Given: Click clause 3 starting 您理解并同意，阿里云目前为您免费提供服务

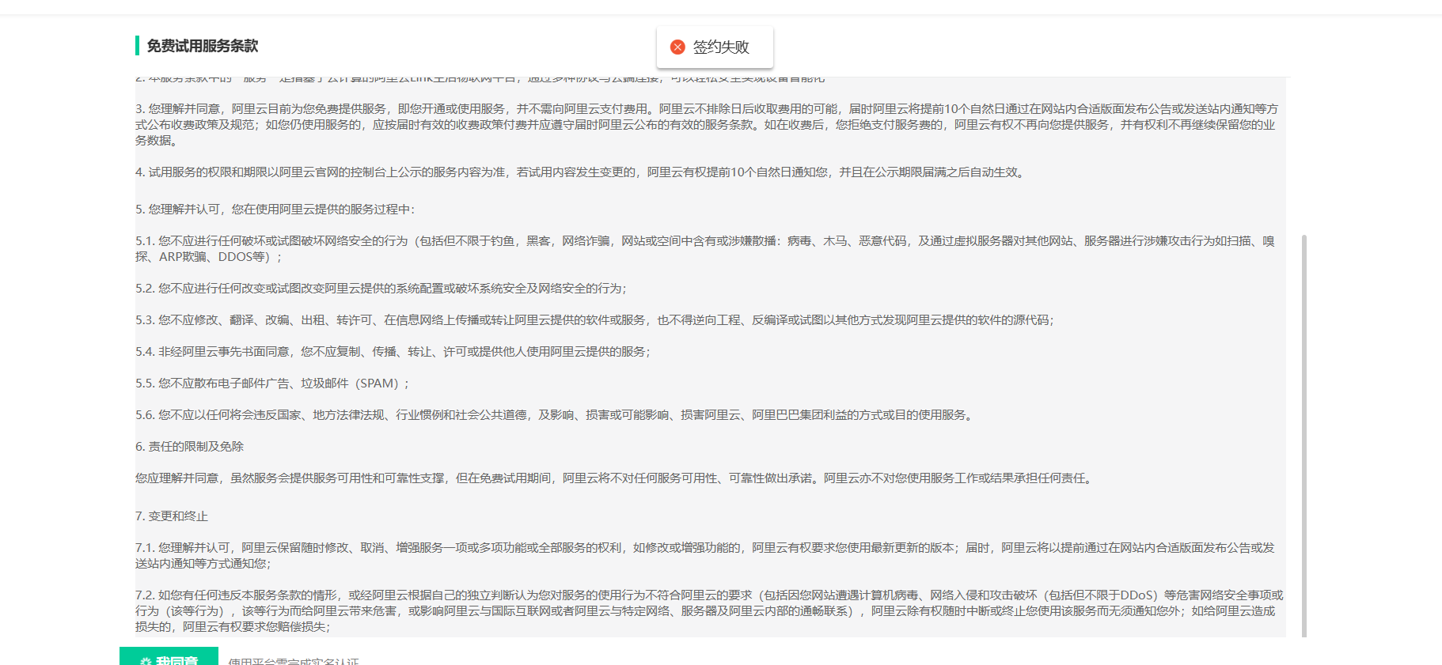Looking at the screenshot, I should pos(707,124).
